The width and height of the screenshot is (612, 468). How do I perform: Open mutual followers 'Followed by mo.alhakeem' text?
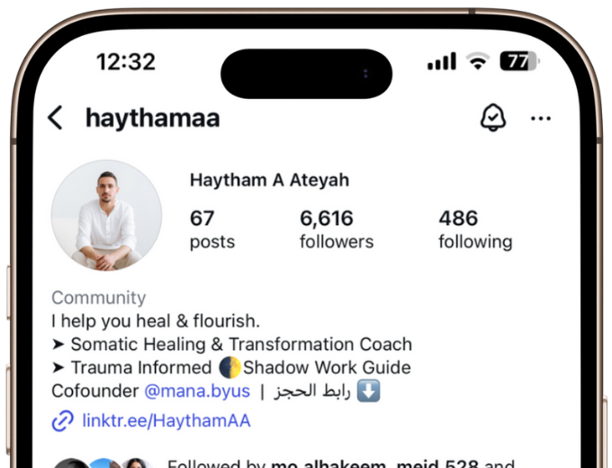point(341,463)
